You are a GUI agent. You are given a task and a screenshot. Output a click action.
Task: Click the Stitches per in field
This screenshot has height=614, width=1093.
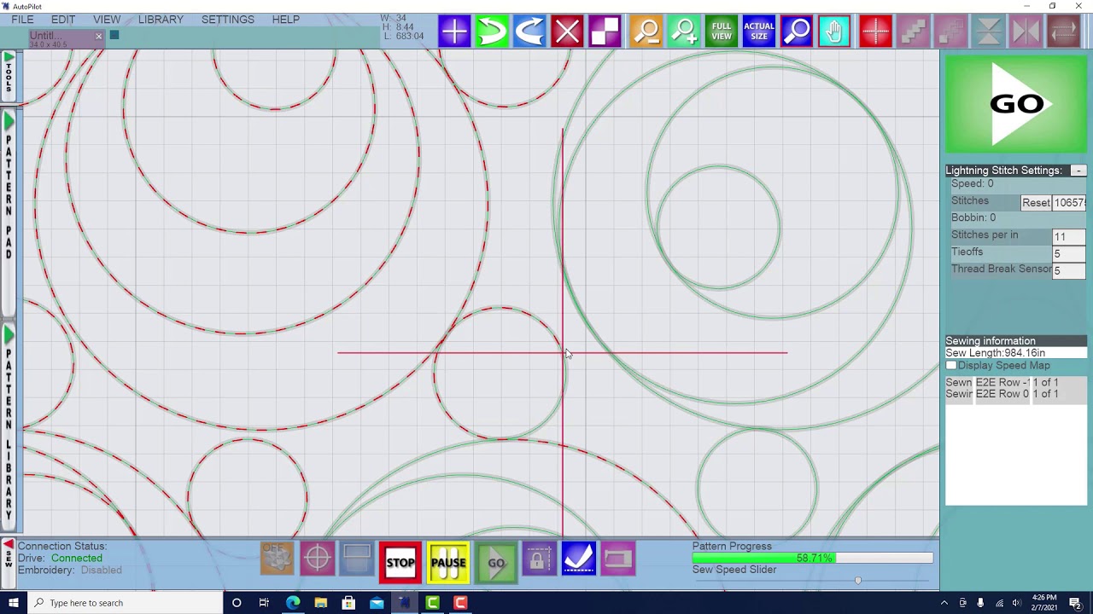pos(1069,237)
